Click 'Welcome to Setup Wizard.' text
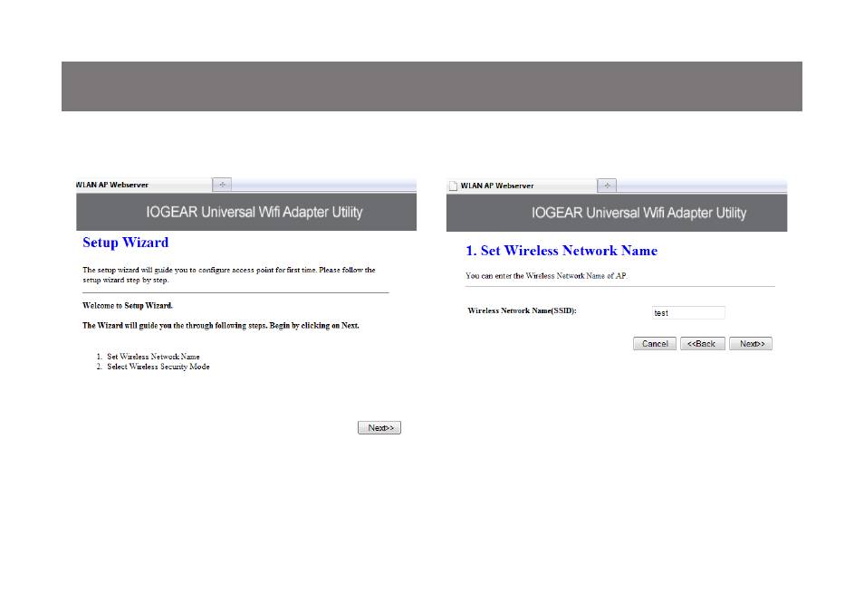This screenshot has width=864, height=601. click(128, 305)
